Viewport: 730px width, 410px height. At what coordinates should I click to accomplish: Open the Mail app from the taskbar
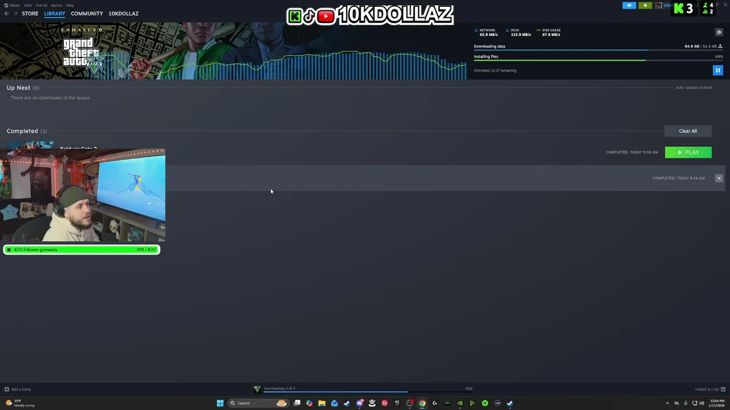334,403
